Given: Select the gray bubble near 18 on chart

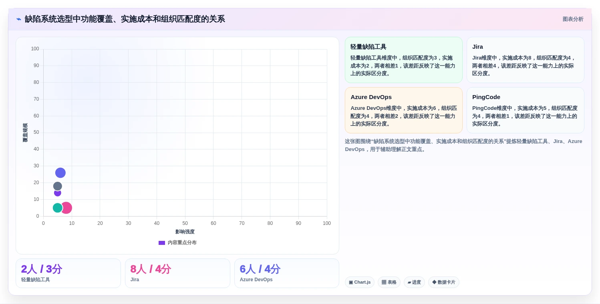Looking at the screenshot, I should point(58,186).
